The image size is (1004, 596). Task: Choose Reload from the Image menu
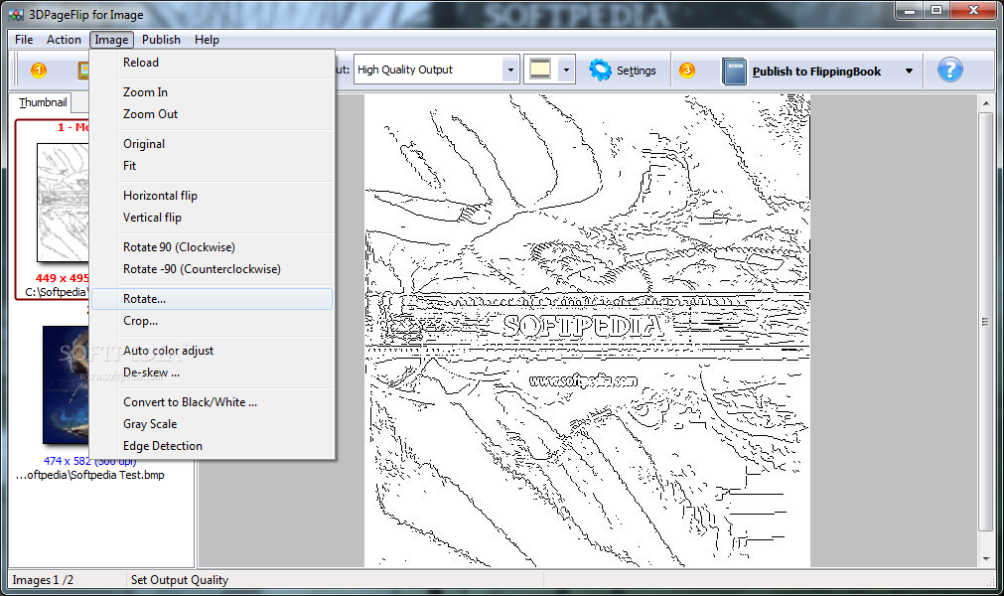click(212, 63)
